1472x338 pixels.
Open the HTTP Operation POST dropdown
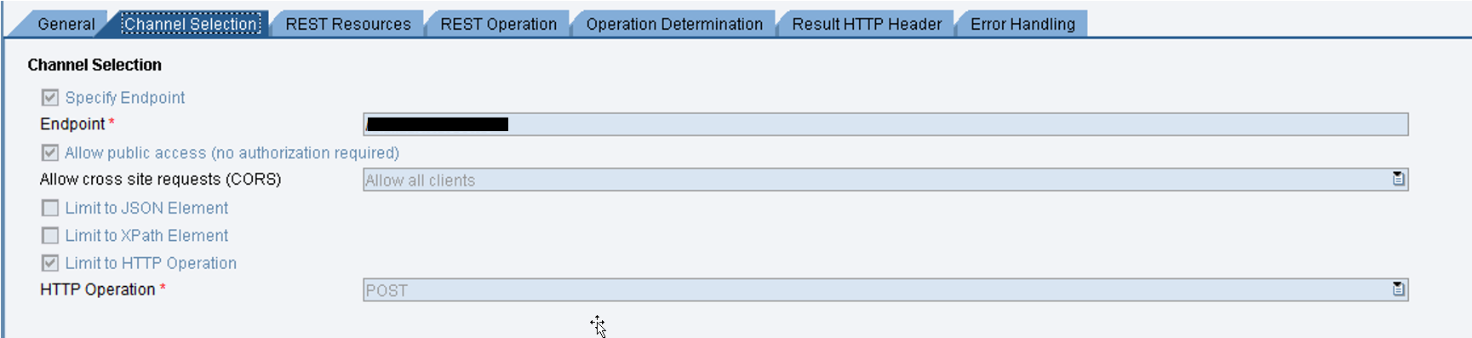(885, 290)
